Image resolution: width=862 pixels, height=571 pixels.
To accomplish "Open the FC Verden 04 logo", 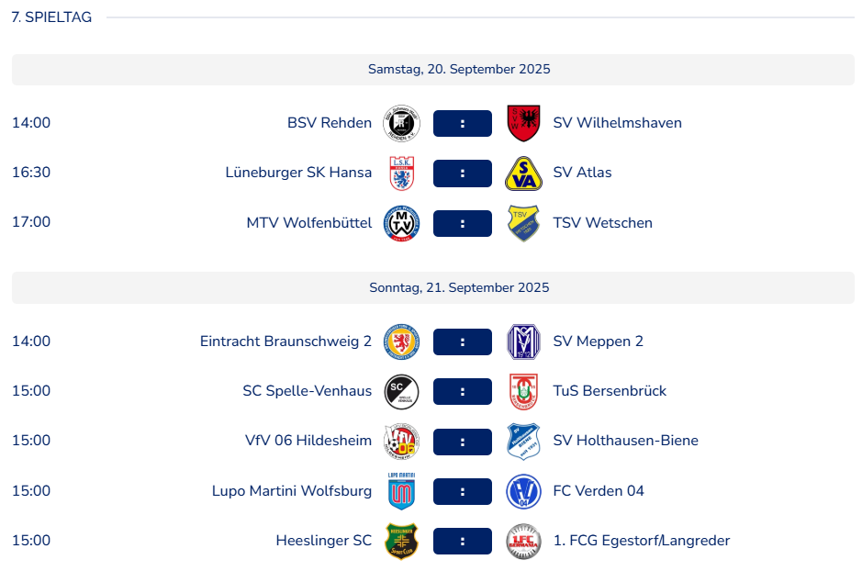I will [x=523, y=491].
